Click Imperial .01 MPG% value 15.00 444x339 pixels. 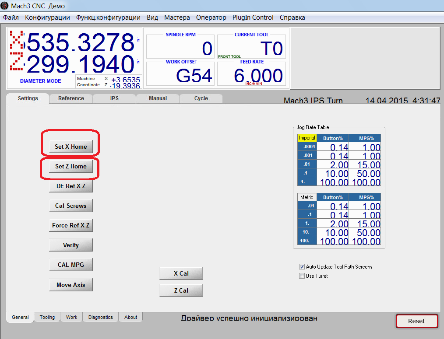[365, 164]
